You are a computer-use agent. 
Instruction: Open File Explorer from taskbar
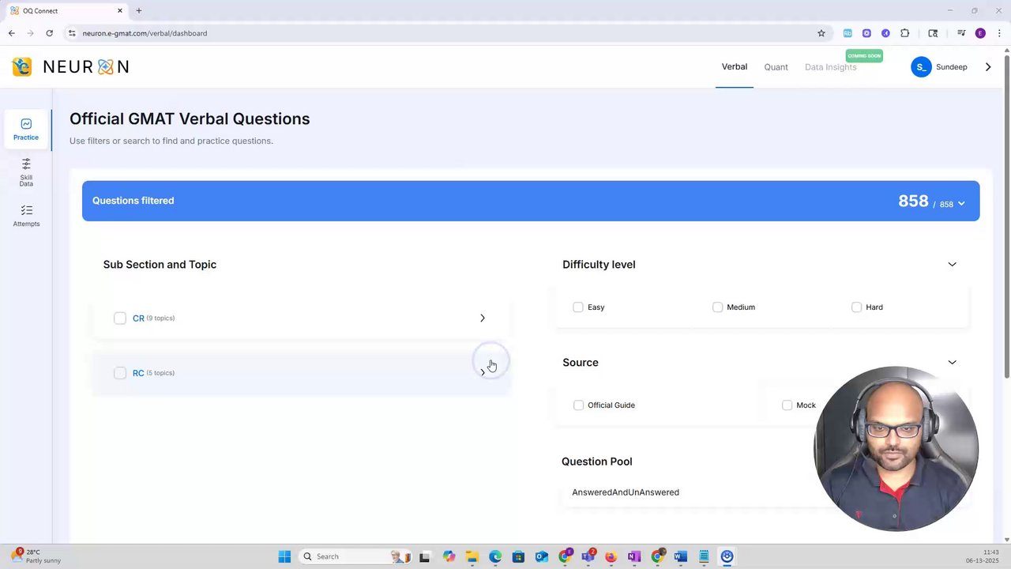coord(472,556)
